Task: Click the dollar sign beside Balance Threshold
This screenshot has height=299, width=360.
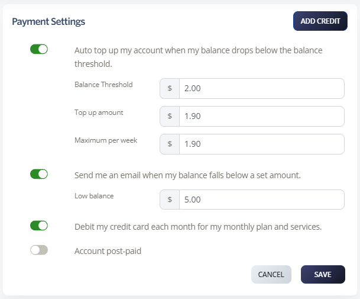Action: [x=170, y=88]
